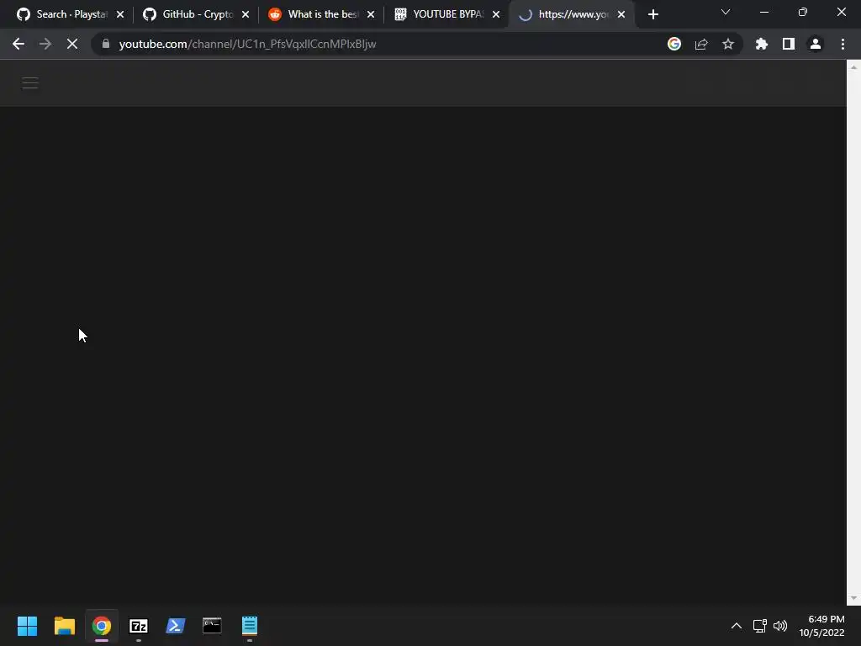
Task: Close the Search · Playstation tab
Action: (x=120, y=15)
